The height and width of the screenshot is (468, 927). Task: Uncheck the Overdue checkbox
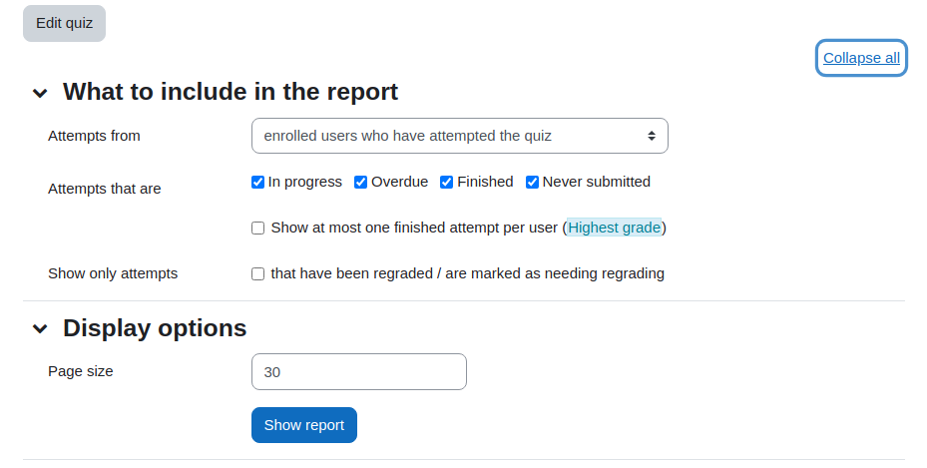click(x=360, y=182)
